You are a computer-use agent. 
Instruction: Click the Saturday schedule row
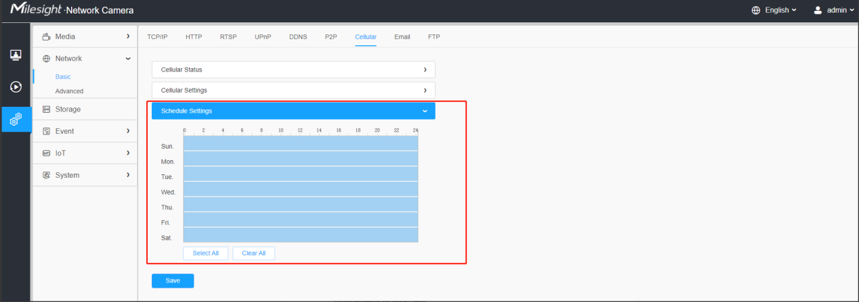click(301, 234)
